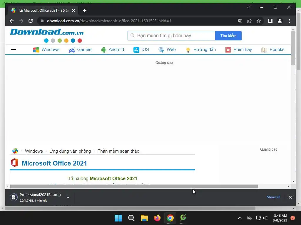Viewport: 301px width, 225px height.
Task: Open the Android category
Action: click(113, 50)
